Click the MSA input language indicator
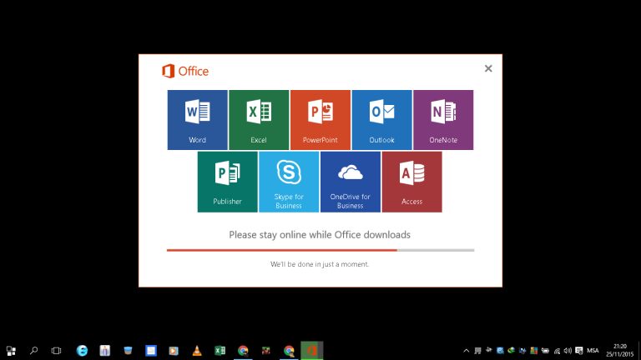This screenshot has width=641, height=360. (593, 351)
